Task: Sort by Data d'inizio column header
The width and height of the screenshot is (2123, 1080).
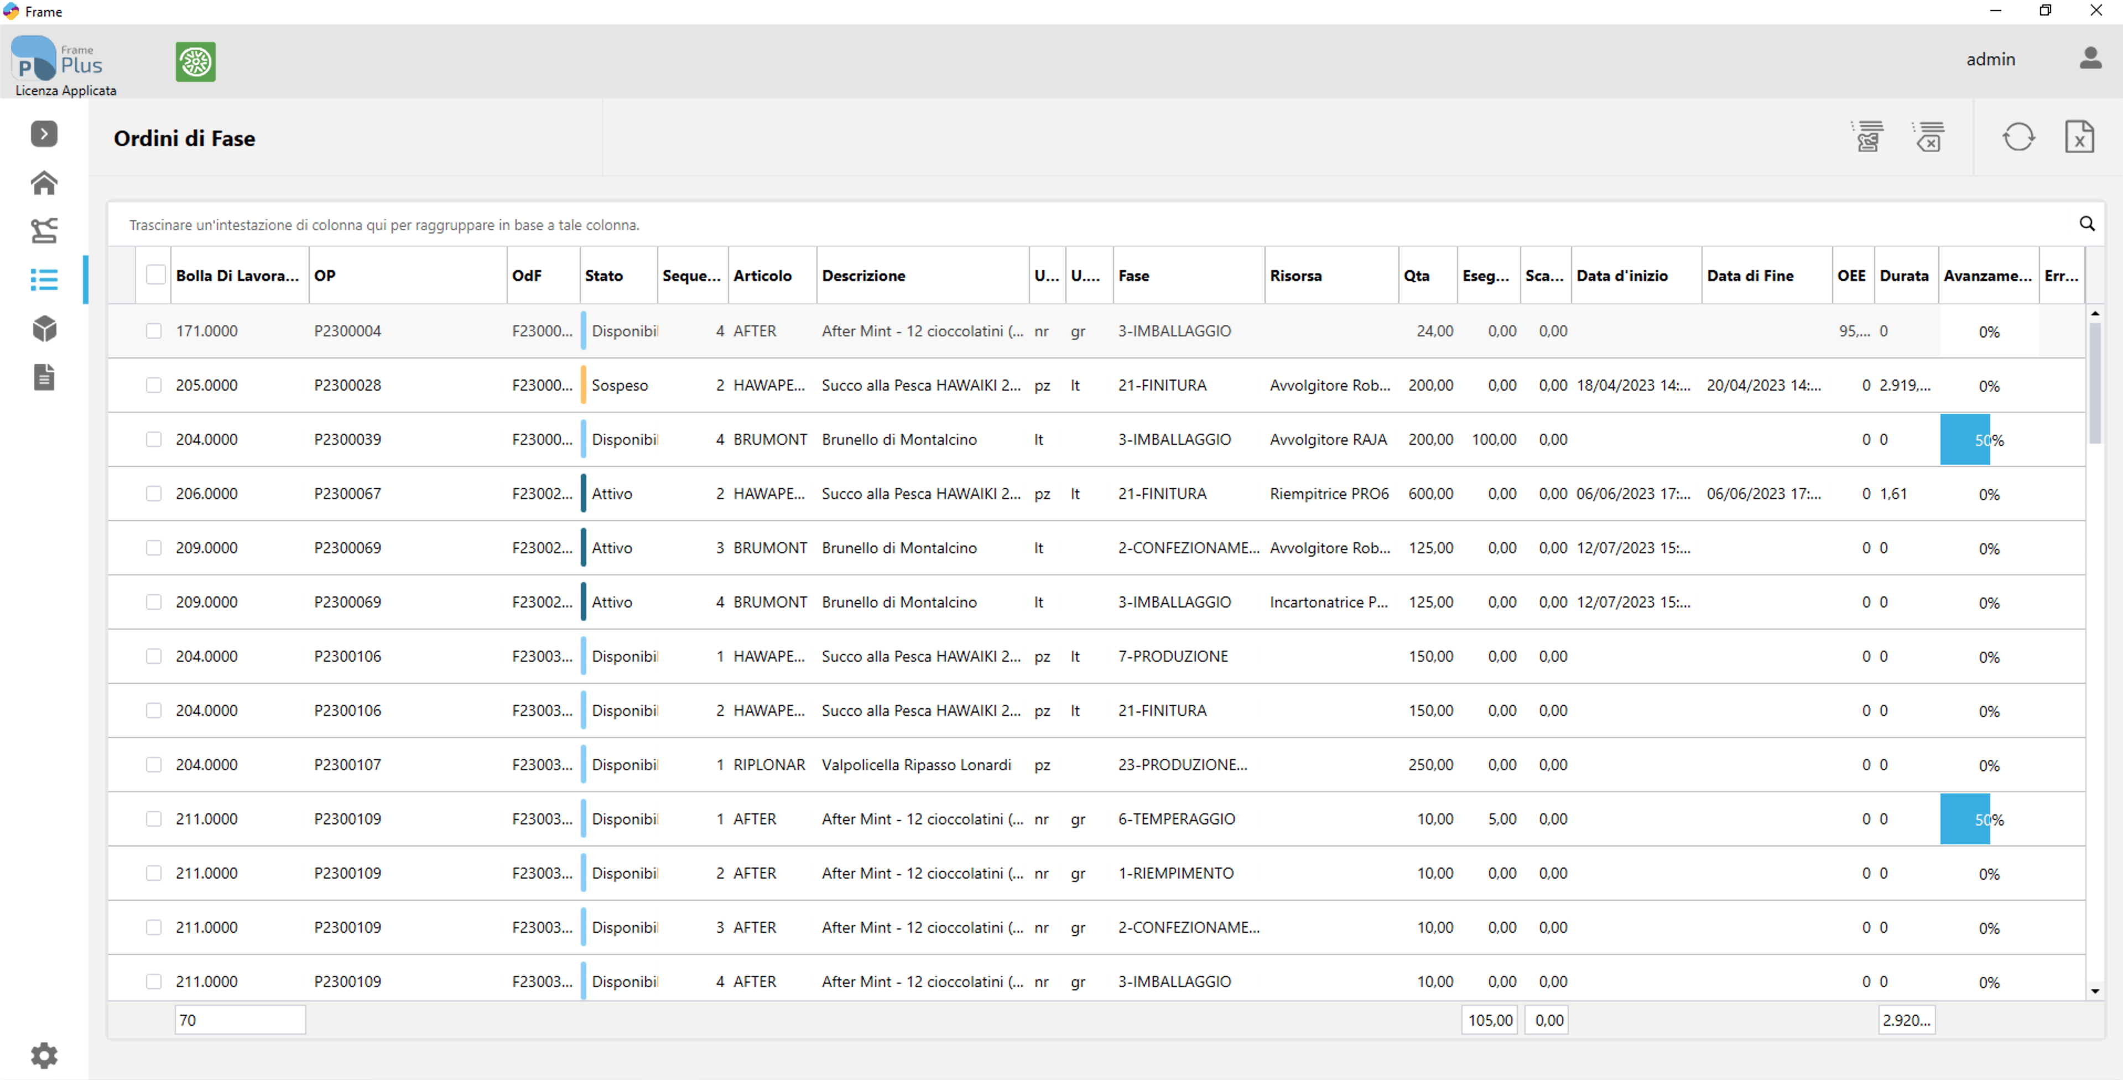Action: (1636, 276)
